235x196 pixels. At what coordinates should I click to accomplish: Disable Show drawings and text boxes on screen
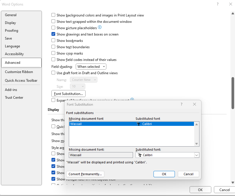53,34
